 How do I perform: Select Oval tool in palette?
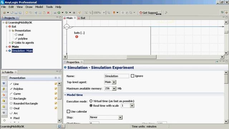pos(16,108)
